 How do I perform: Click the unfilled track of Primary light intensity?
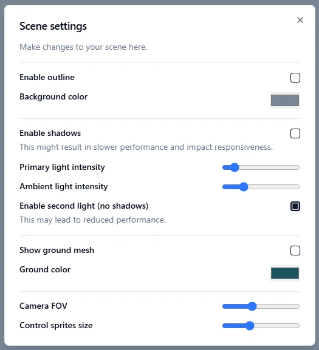[269, 167]
